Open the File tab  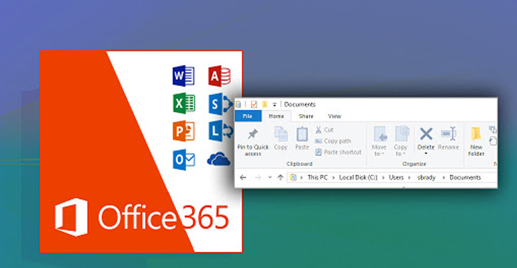(248, 116)
